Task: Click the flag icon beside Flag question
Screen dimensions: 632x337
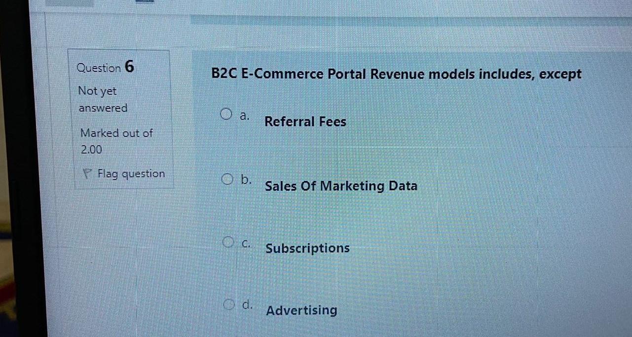Action: [87, 173]
